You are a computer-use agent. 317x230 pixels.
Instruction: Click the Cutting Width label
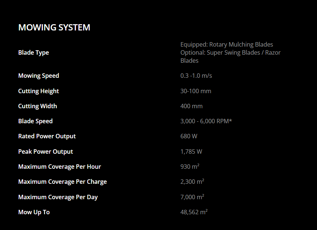point(37,106)
